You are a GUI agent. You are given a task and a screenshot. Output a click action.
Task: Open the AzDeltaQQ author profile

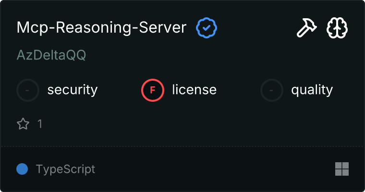51,55
